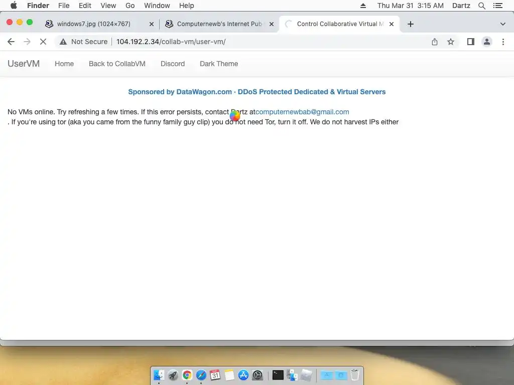The image size is (514, 385).
Task: Click the Dartz user name in menu bar
Action: (461, 6)
